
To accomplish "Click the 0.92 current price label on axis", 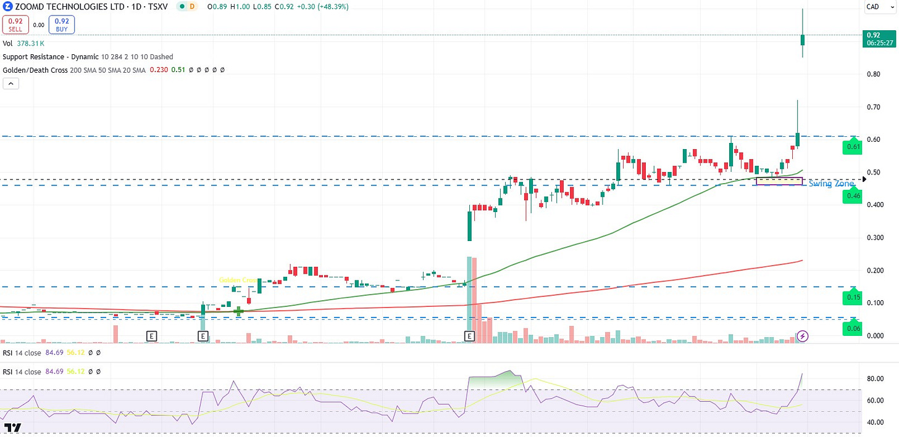I will tap(873, 35).
